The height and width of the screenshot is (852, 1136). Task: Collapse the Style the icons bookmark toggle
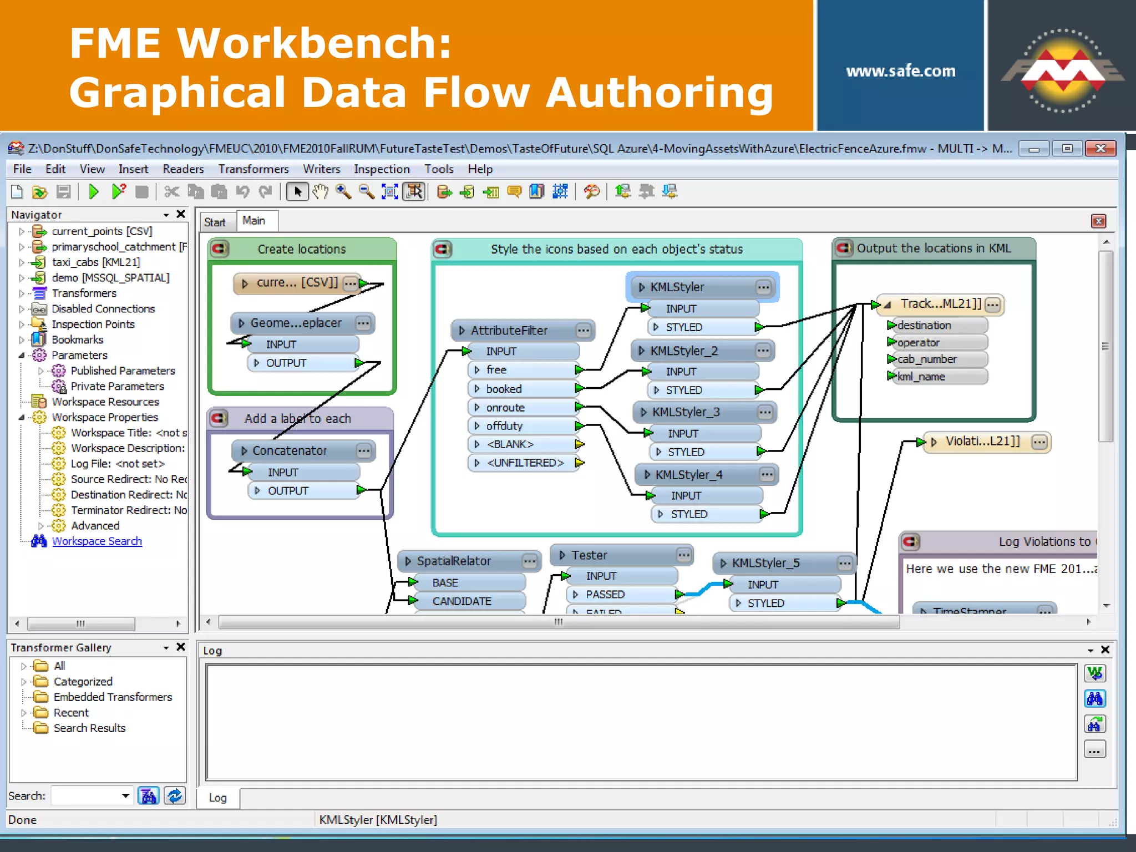443,249
